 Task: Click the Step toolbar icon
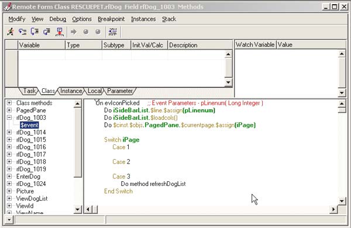pos(23,32)
